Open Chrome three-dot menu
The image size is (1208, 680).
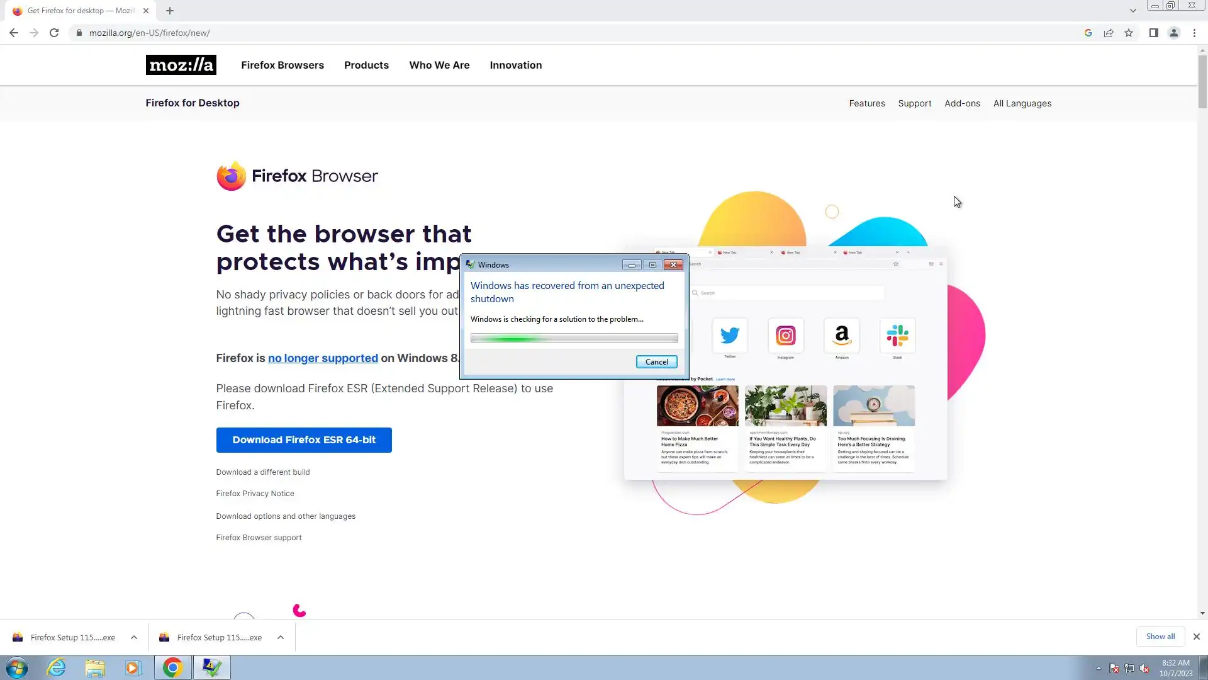[1194, 33]
